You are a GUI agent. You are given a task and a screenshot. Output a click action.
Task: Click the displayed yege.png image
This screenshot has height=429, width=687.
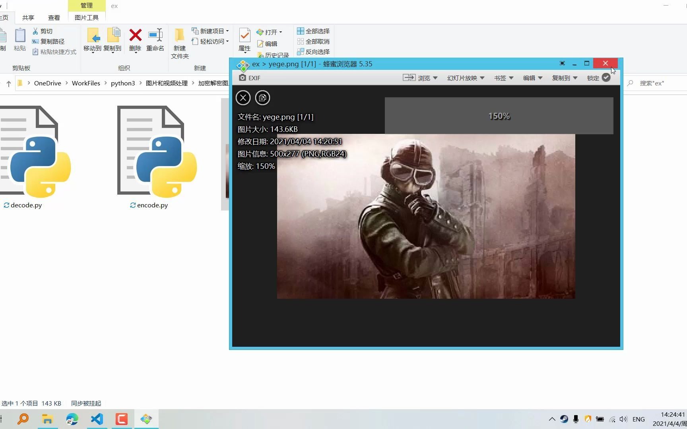coord(426,216)
